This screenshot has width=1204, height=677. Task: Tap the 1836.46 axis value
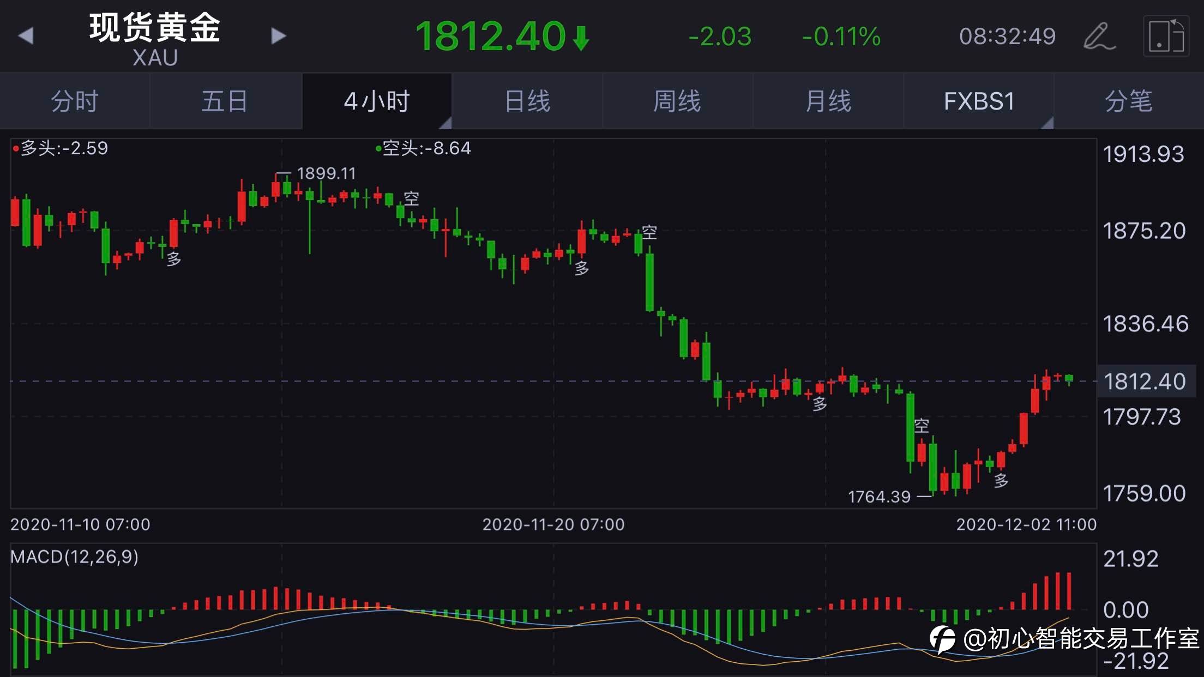point(1145,324)
